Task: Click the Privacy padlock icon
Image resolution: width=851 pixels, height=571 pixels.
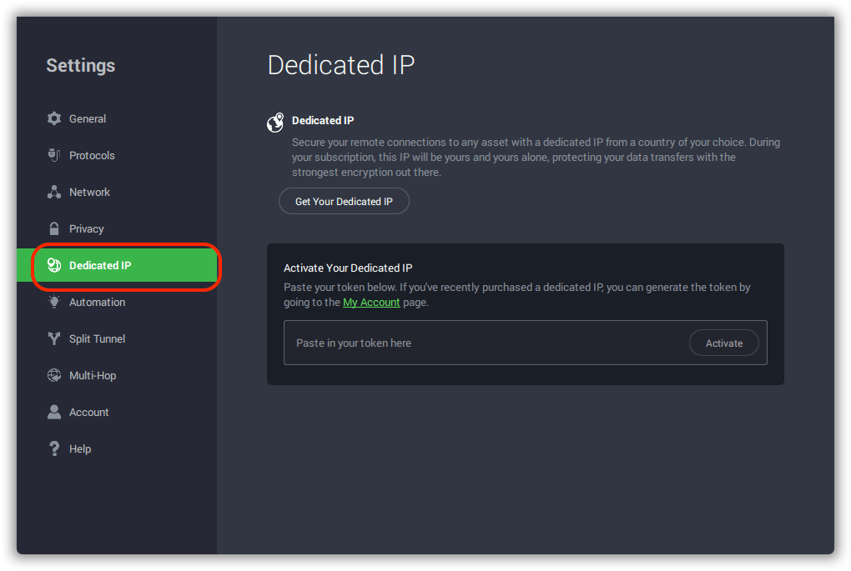Action: click(53, 228)
